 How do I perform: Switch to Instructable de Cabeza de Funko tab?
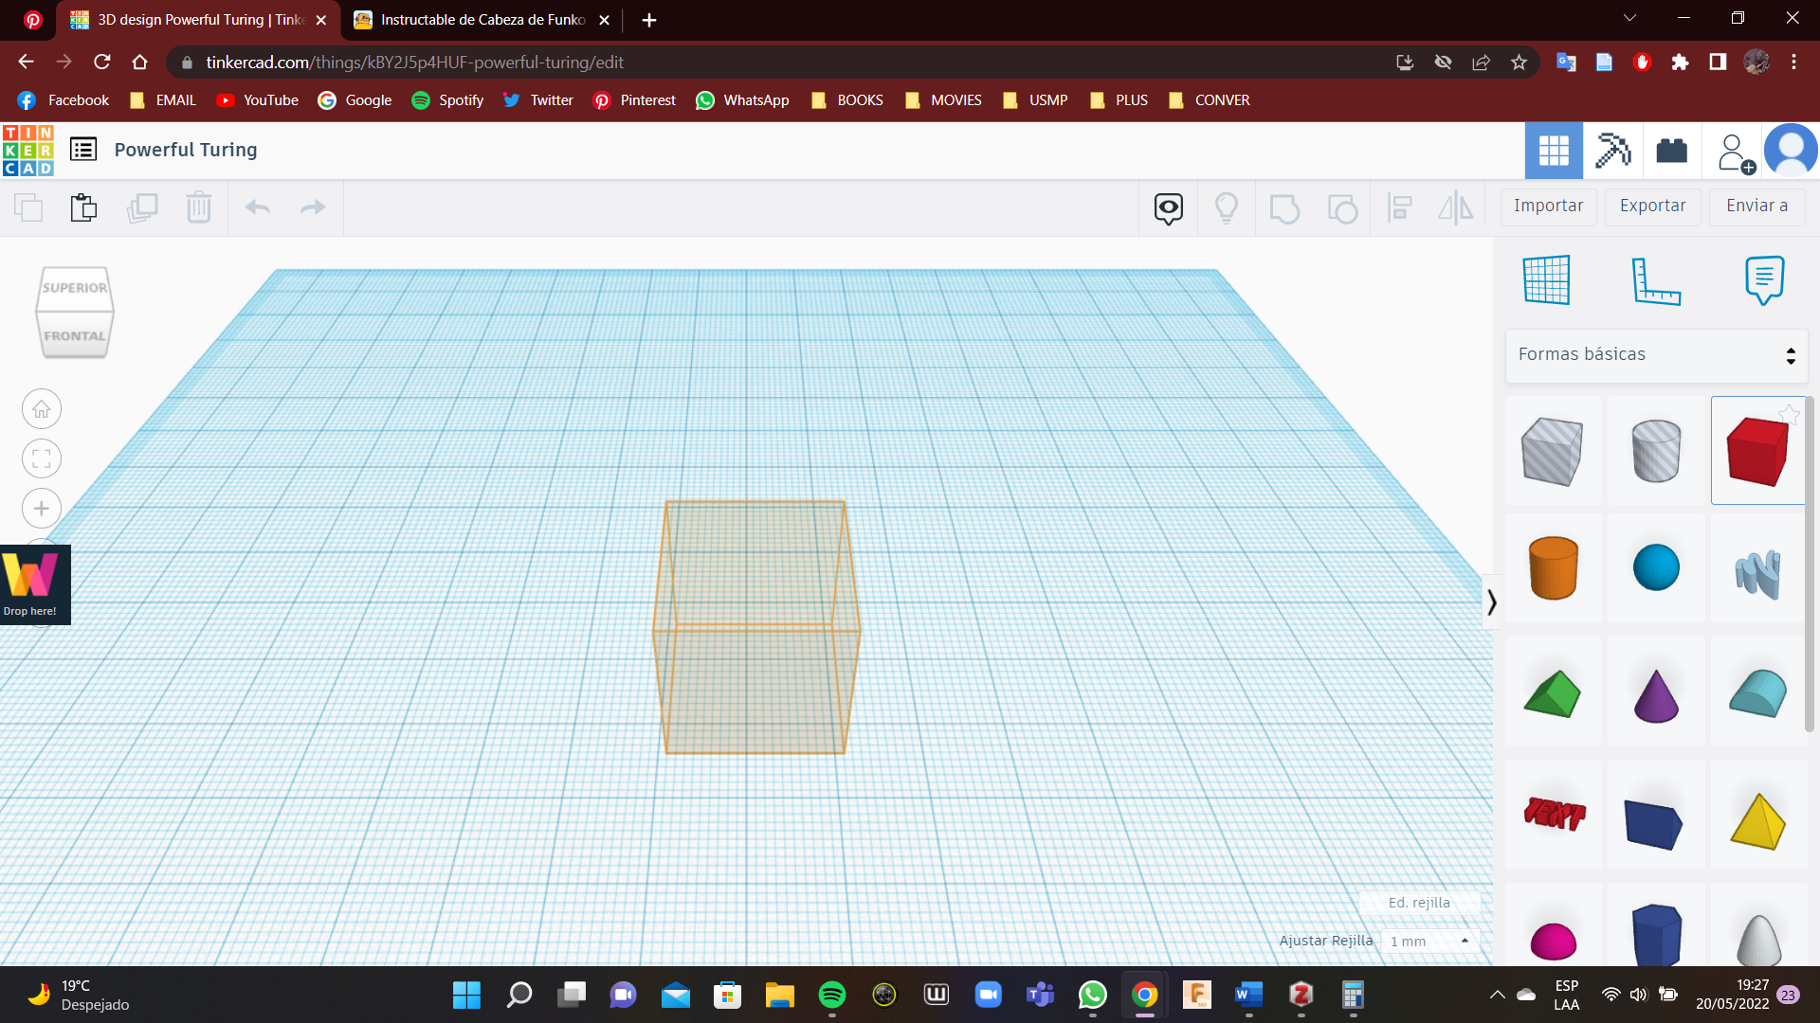point(482,20)
